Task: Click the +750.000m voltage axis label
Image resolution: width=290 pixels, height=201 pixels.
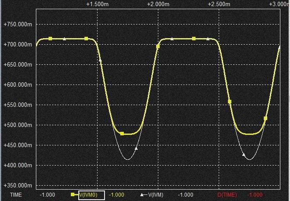Action: [x=17, y=25]
